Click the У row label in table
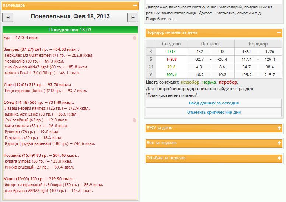This screenshot has width=286, height=202. point(151,75)
